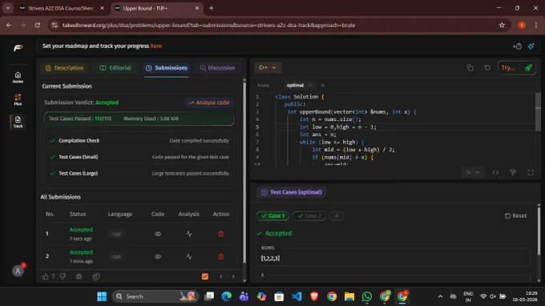This screenshot has width=545, height=306.
Task: Expand editor to fullscreen
Action: (x=531, y=172)
